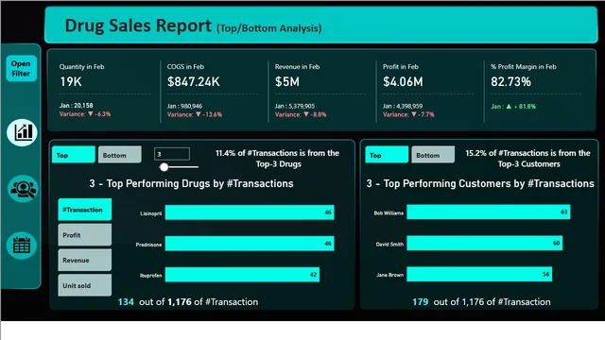Viewport: 605px width, 340px height.
Task: Click the Profit variance -7.7% text
Action: pos(408,114)
